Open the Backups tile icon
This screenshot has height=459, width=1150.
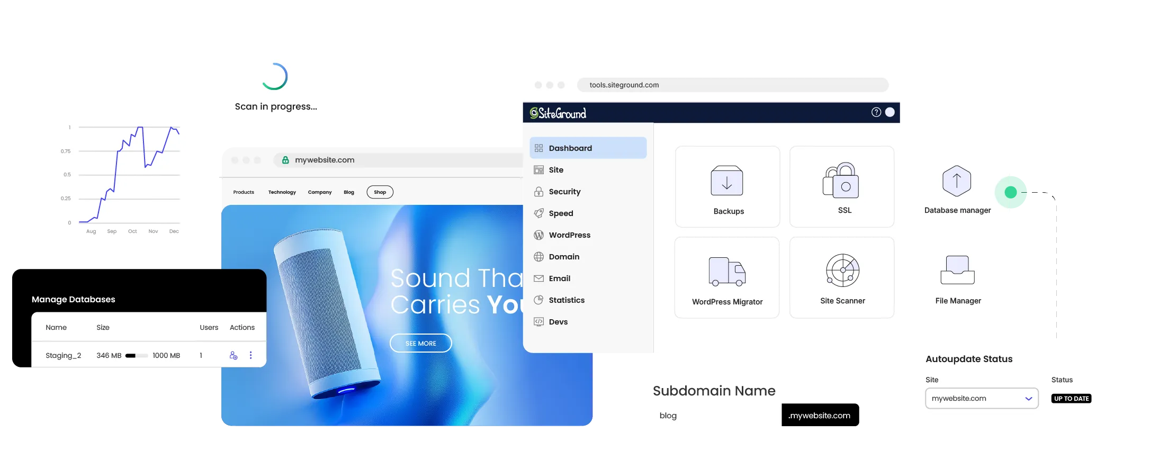pos(727,181)
